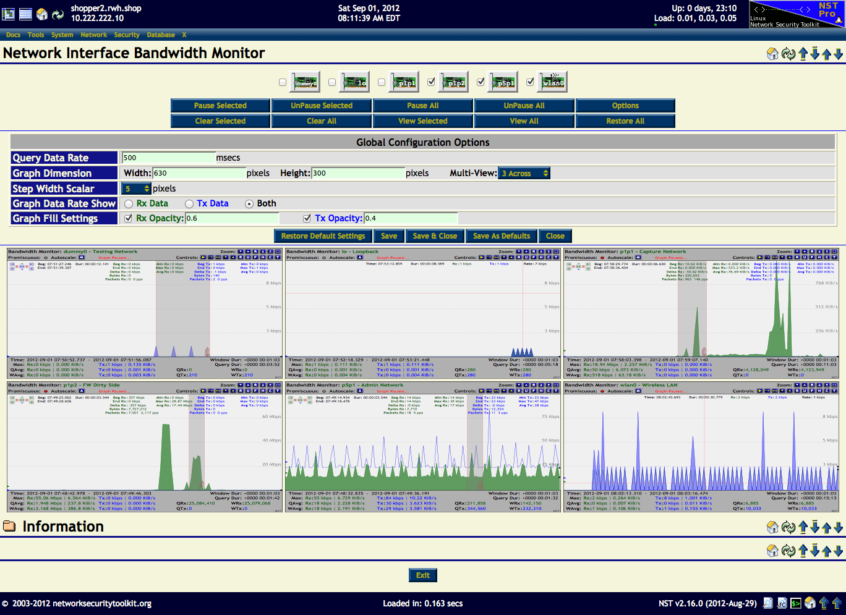Select the Rx Data radio button

[129, 203]
